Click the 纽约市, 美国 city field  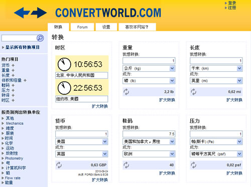[x=82, y=99]
